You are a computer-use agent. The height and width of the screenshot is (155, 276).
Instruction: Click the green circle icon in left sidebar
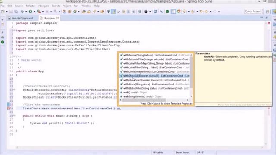(x=3, y=42)
